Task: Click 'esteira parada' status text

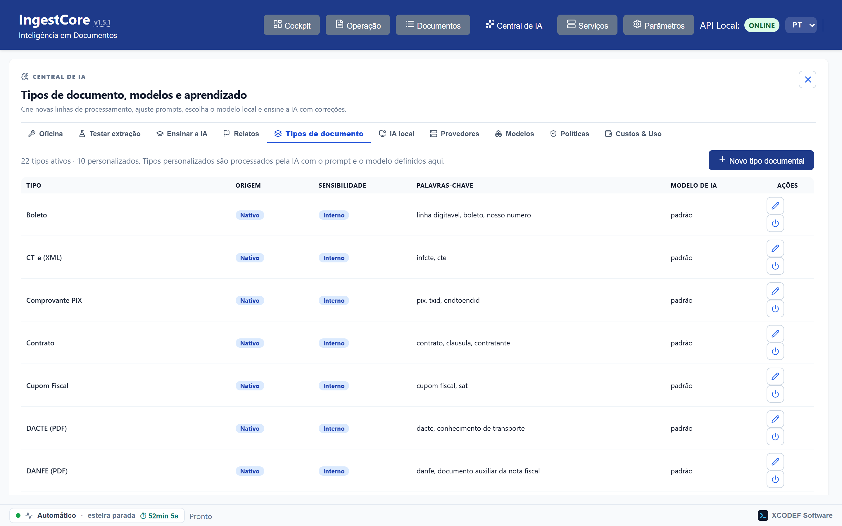Action: tap(111, 515)
